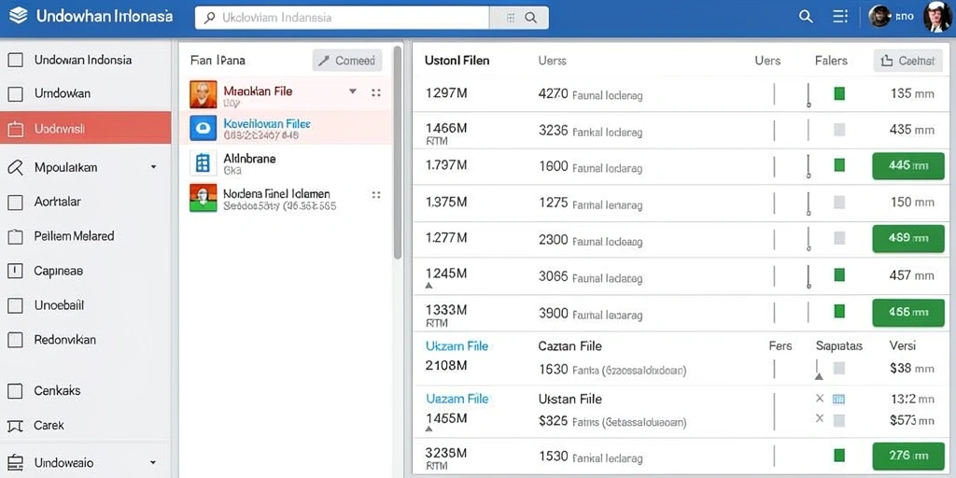
Task: Open the Mpoulatkam search sidebar icon
Action: pos(15,167)
